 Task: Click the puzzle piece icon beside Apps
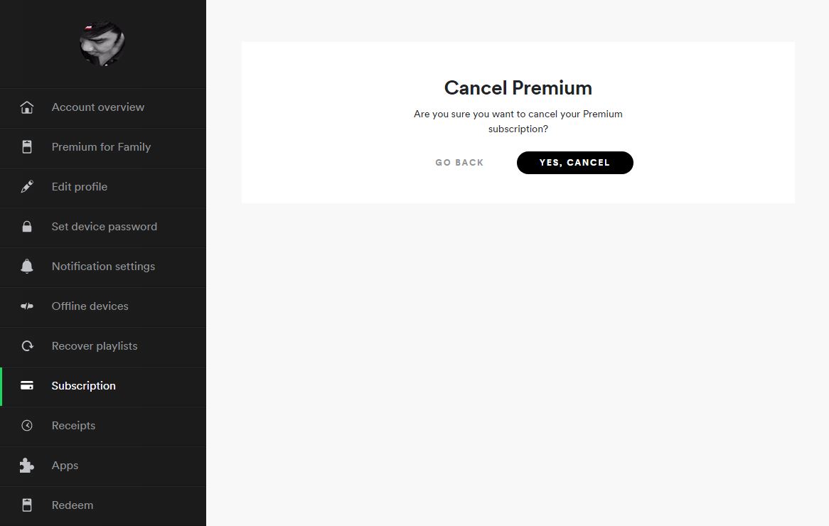tap(27, 465)
